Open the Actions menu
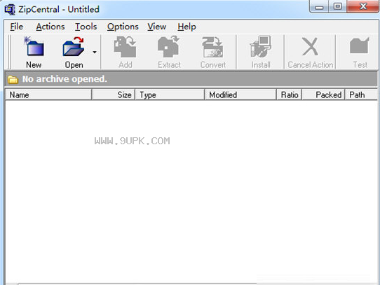This screenshot has height=285, width=380. (50, 27)
